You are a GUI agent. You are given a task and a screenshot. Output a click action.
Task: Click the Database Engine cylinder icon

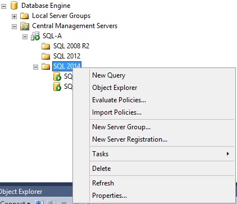[14, 6]
